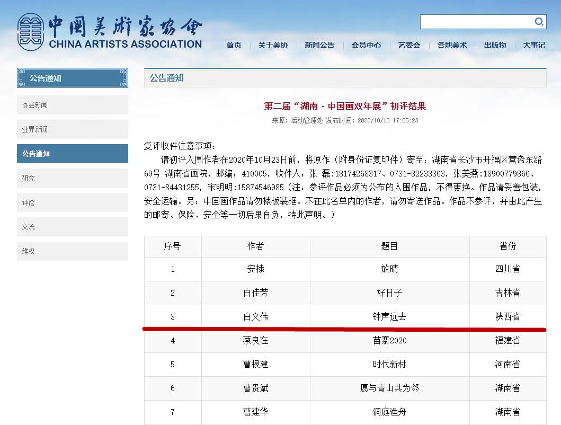
Task: Click table row author 白文伟
Action: click(255, 317)
